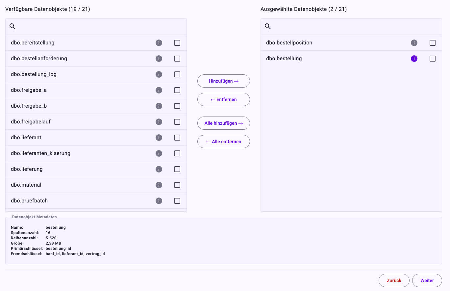Select dbo.bestellposition row text
The image size is (450, 291).
pyautogui.click(x=289, y=43)
